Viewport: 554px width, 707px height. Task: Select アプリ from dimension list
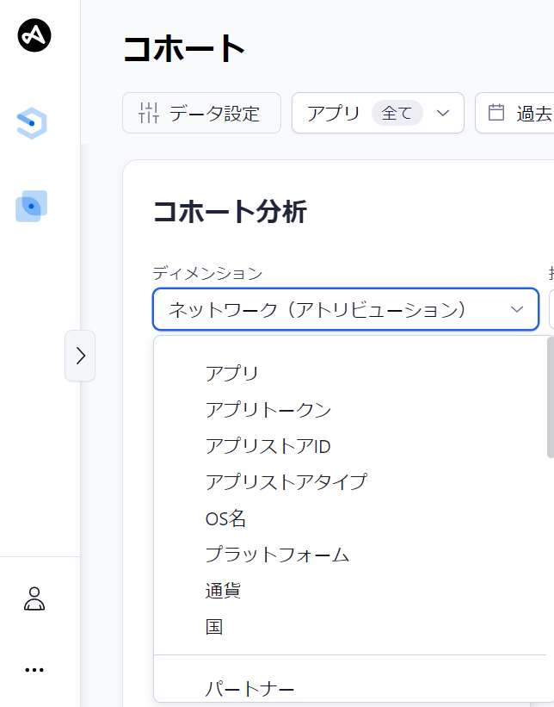(x=231, y=373)
